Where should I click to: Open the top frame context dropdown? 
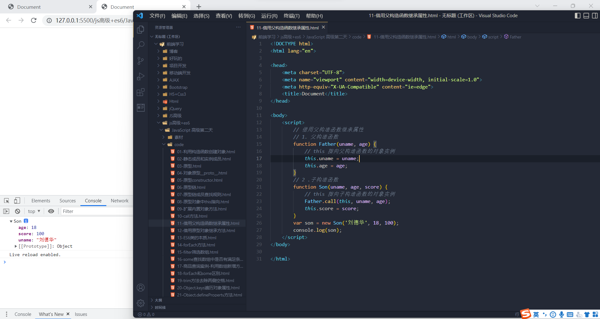tap(34, 211)
